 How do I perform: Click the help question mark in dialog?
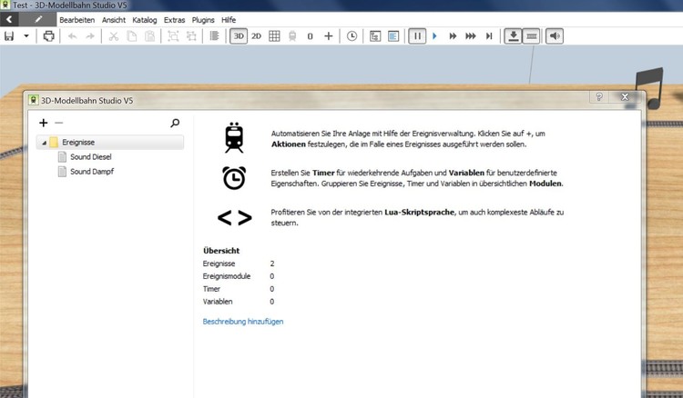[x=599, y=96]
